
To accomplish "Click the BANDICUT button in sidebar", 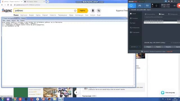I will pyautogui.click(x=135, y=47).
